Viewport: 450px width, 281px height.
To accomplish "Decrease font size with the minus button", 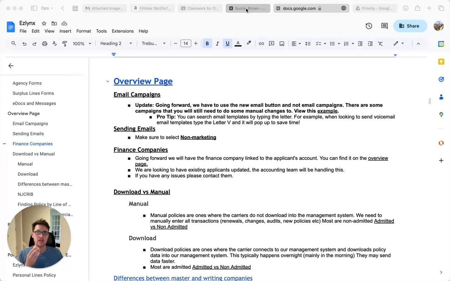I will pos(175,44).
